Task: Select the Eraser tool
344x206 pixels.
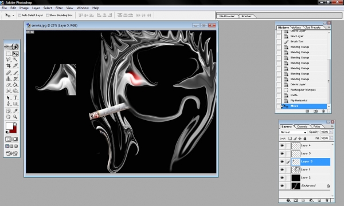Action: 9,85
